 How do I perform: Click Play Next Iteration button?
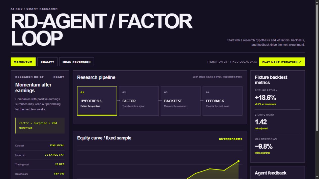(282, 62)
